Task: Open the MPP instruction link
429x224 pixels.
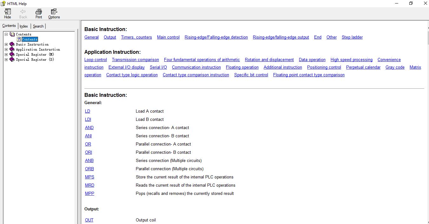Action: point(89,193)
